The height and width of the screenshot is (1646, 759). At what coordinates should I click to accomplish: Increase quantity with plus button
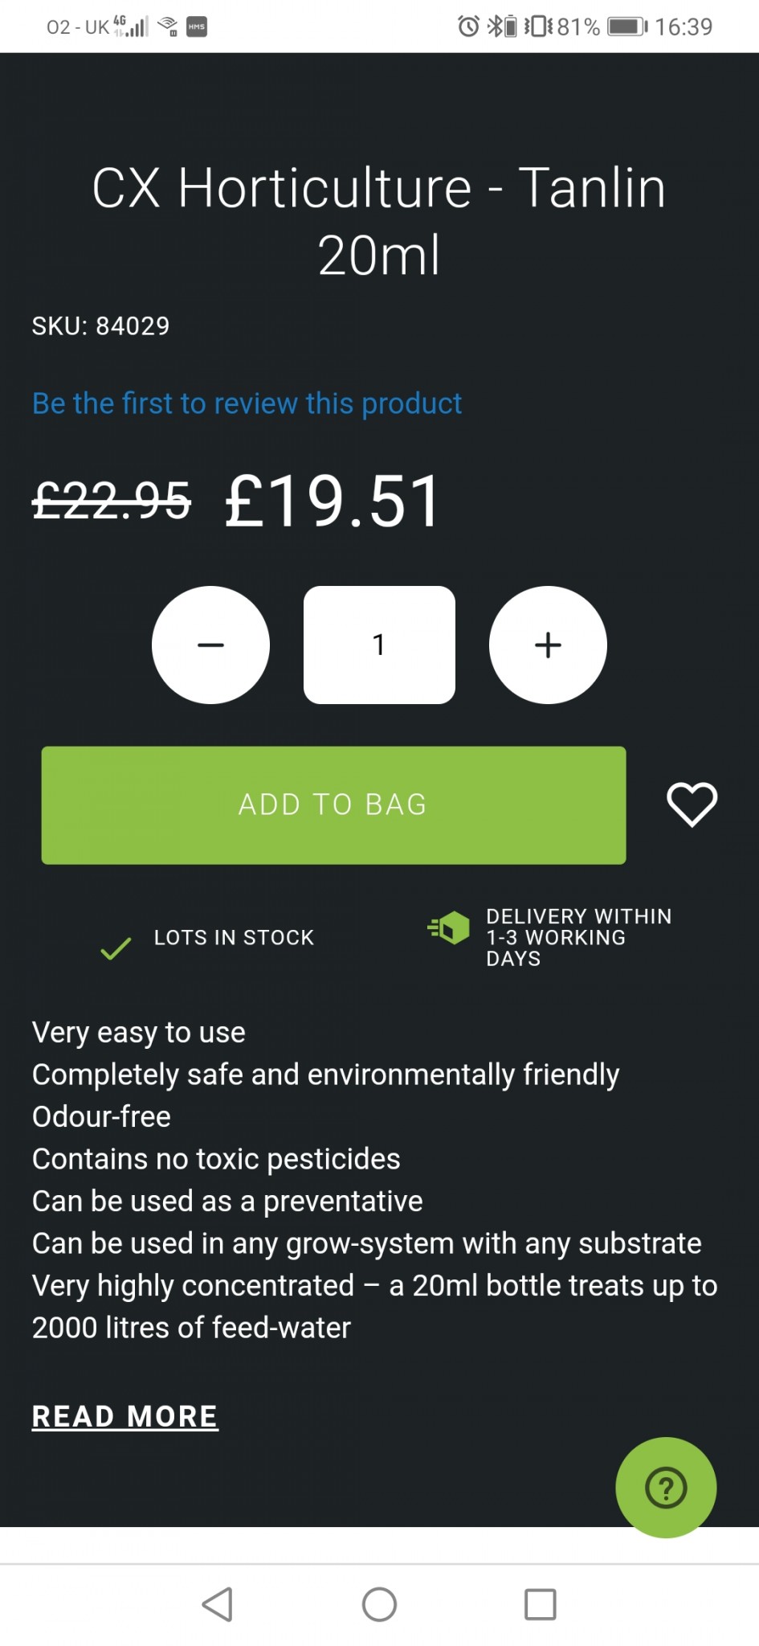point(548,645)
